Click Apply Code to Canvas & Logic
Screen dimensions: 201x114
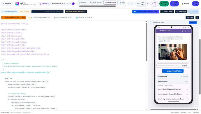pyautogui.click(x=146, y=12)
